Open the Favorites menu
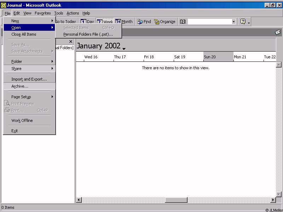The height and width of the screenshot is (212, 283). click(x=42, y=13)
